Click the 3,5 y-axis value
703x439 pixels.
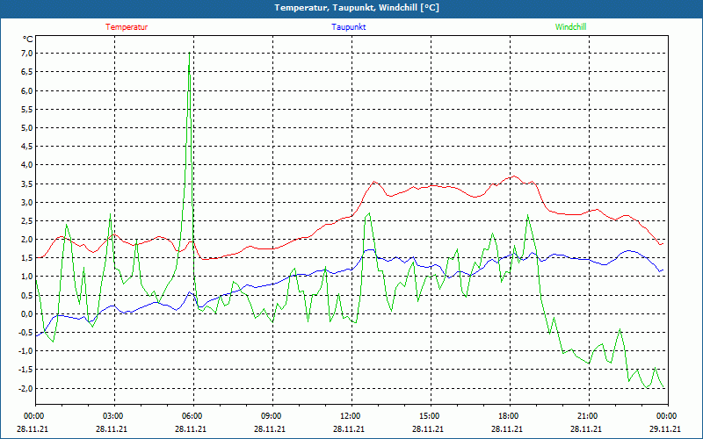coord(27,184)
